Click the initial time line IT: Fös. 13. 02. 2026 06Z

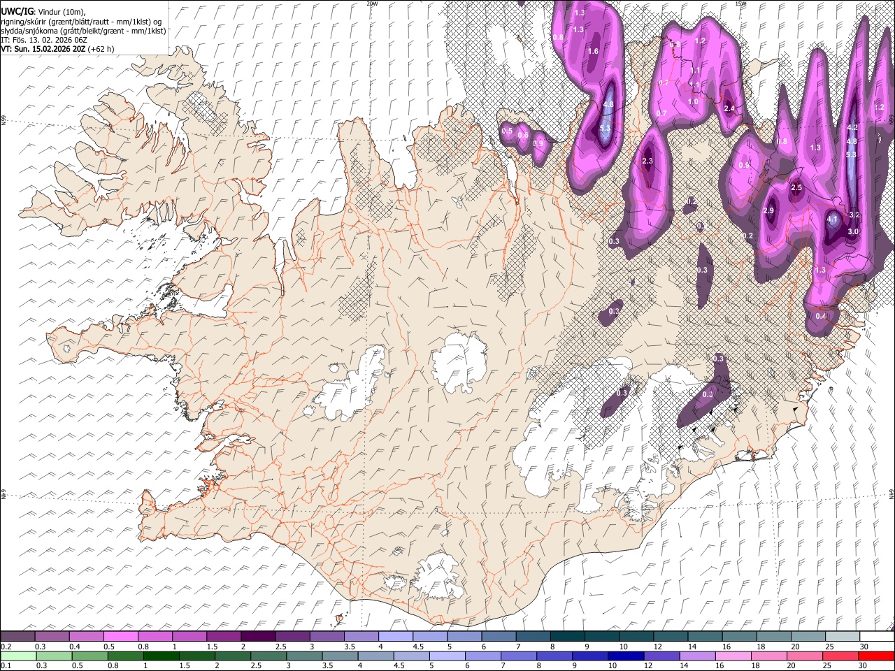tap(43, 40)
